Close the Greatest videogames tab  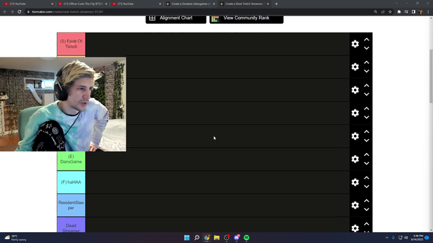214,4
